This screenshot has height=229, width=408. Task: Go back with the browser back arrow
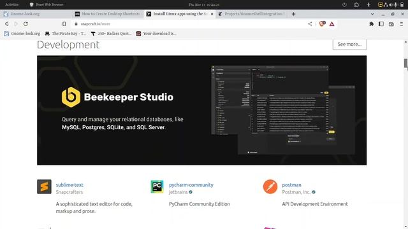point(7,24)
